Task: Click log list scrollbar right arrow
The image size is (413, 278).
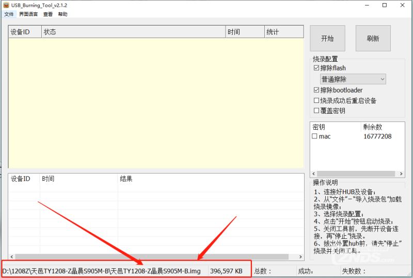Action: point(300,257)
